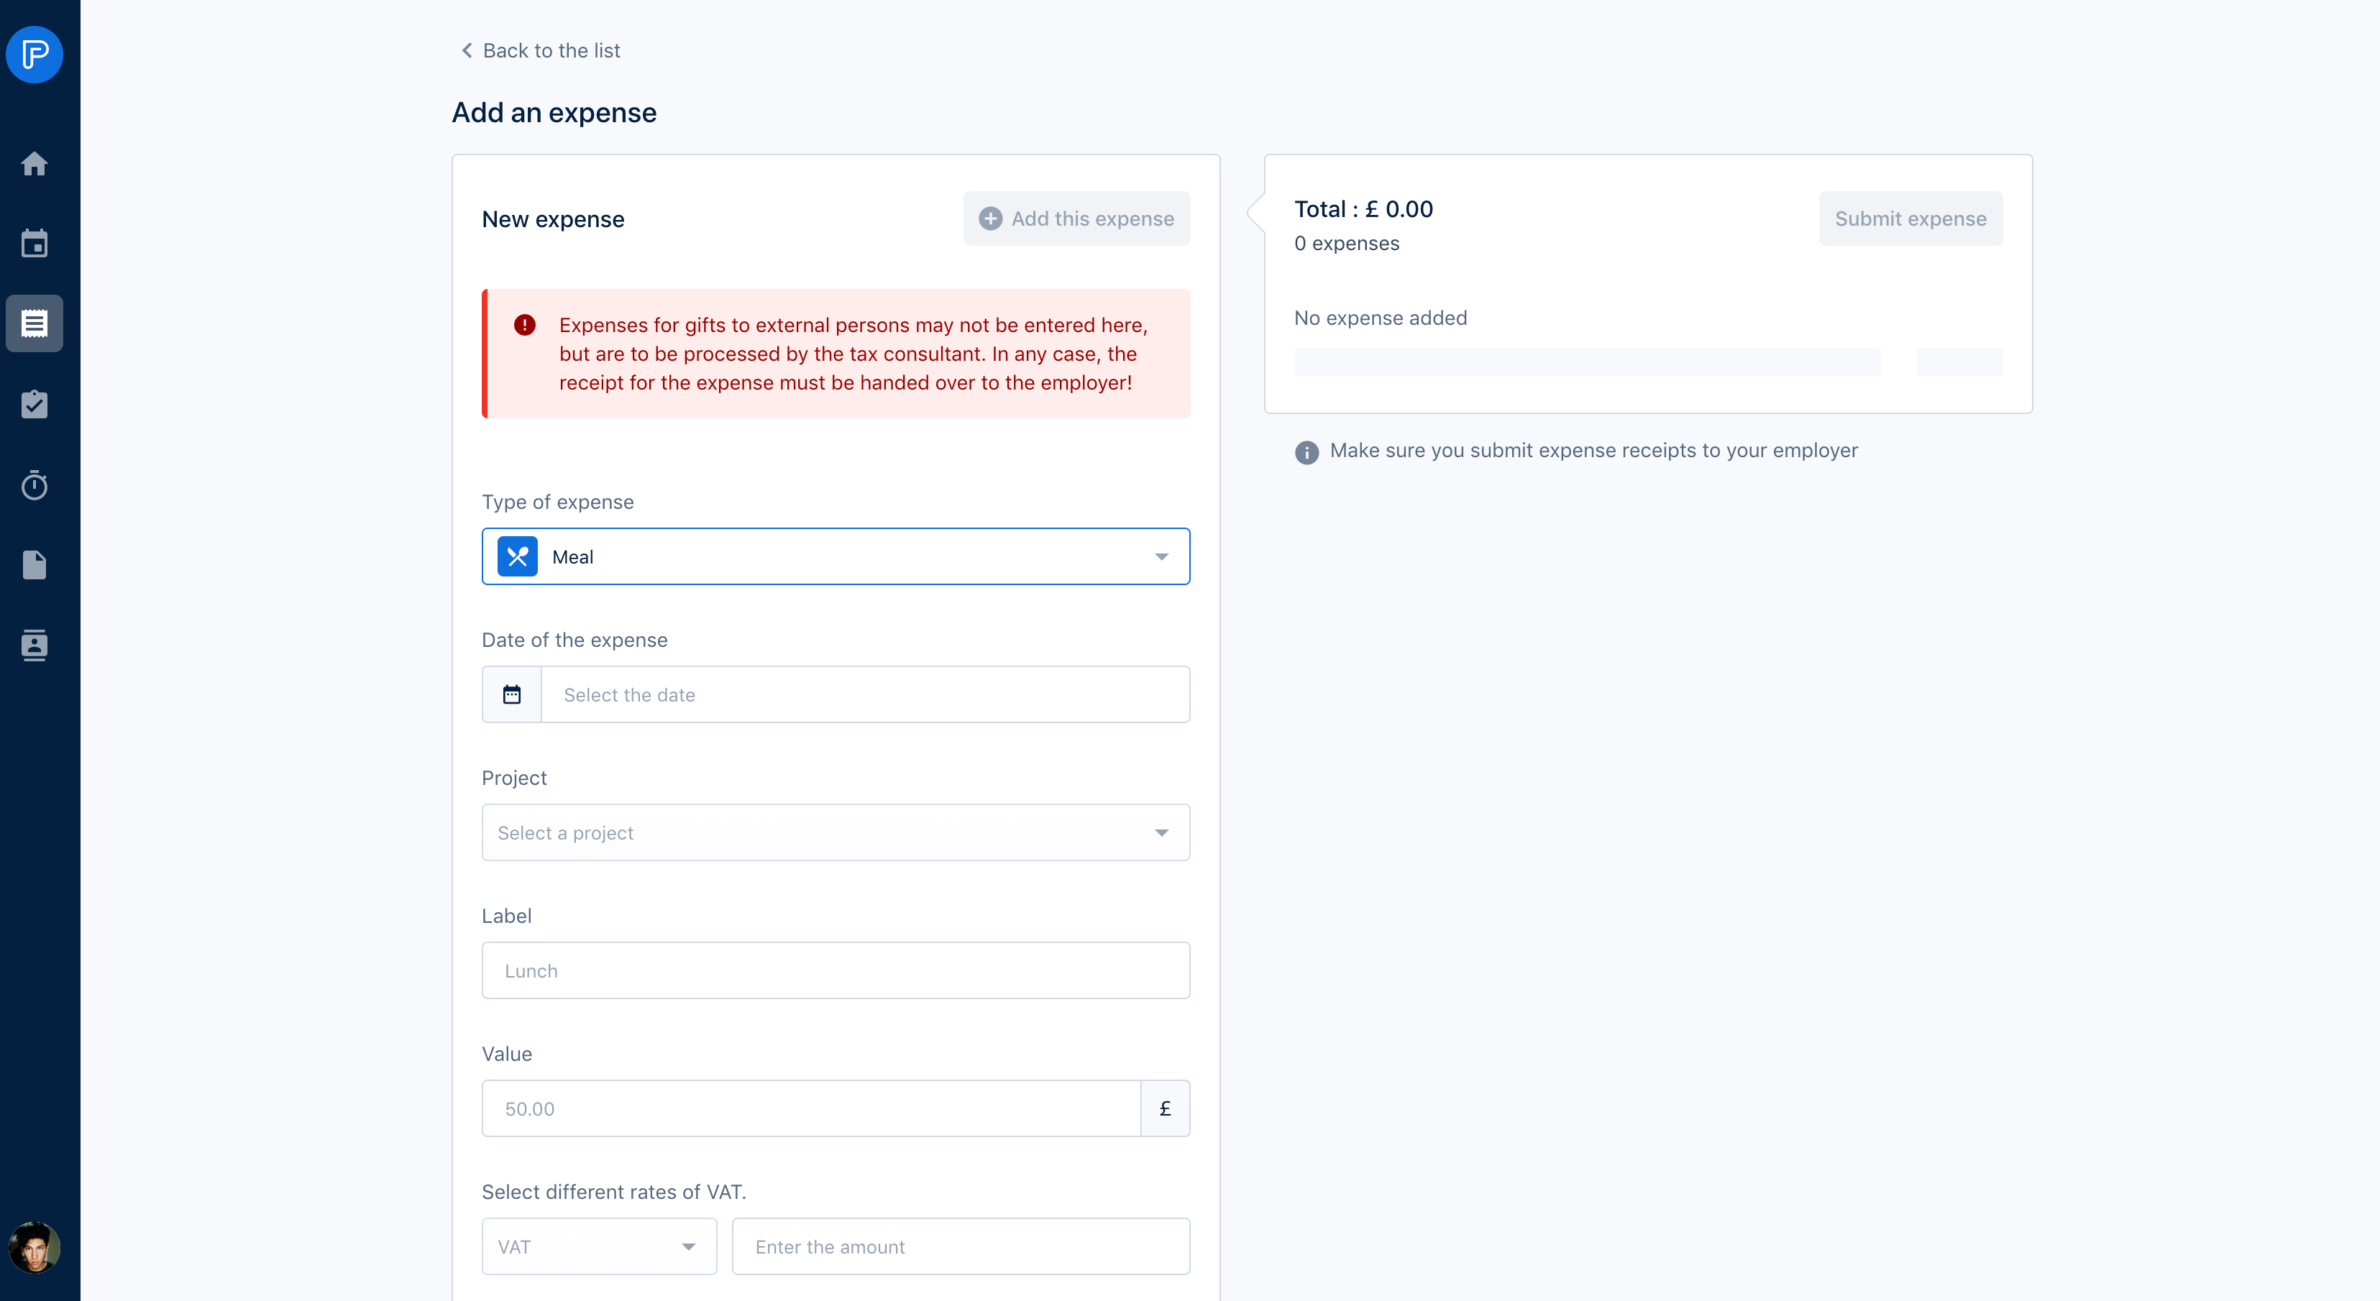Screen dimensions: 2380x1301
Task: Expand the Type of expense Meal dropdown
Action: 836,557
